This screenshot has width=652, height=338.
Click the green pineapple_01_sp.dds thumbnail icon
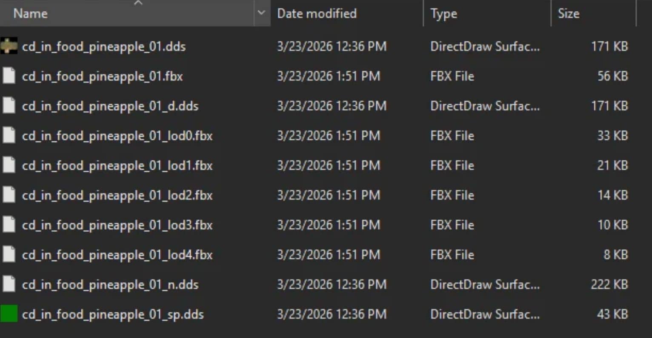(x=9, y=314)
